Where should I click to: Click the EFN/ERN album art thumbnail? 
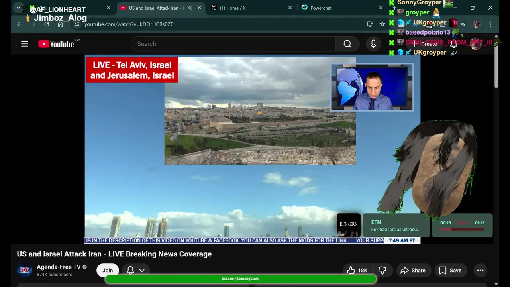[x=349, y=225]
